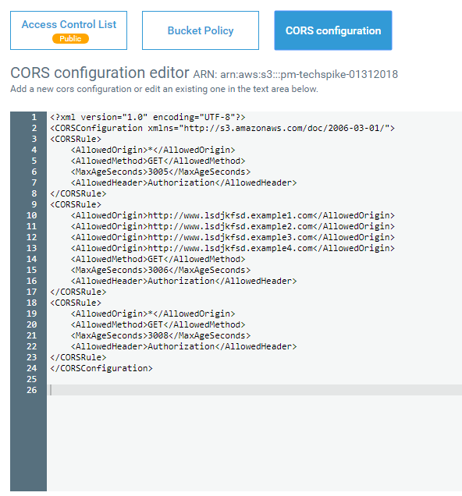Click the MaxAgeSeconds 3005 line
The height and width of the screenshot is (496, 462).
coord(161,172)
